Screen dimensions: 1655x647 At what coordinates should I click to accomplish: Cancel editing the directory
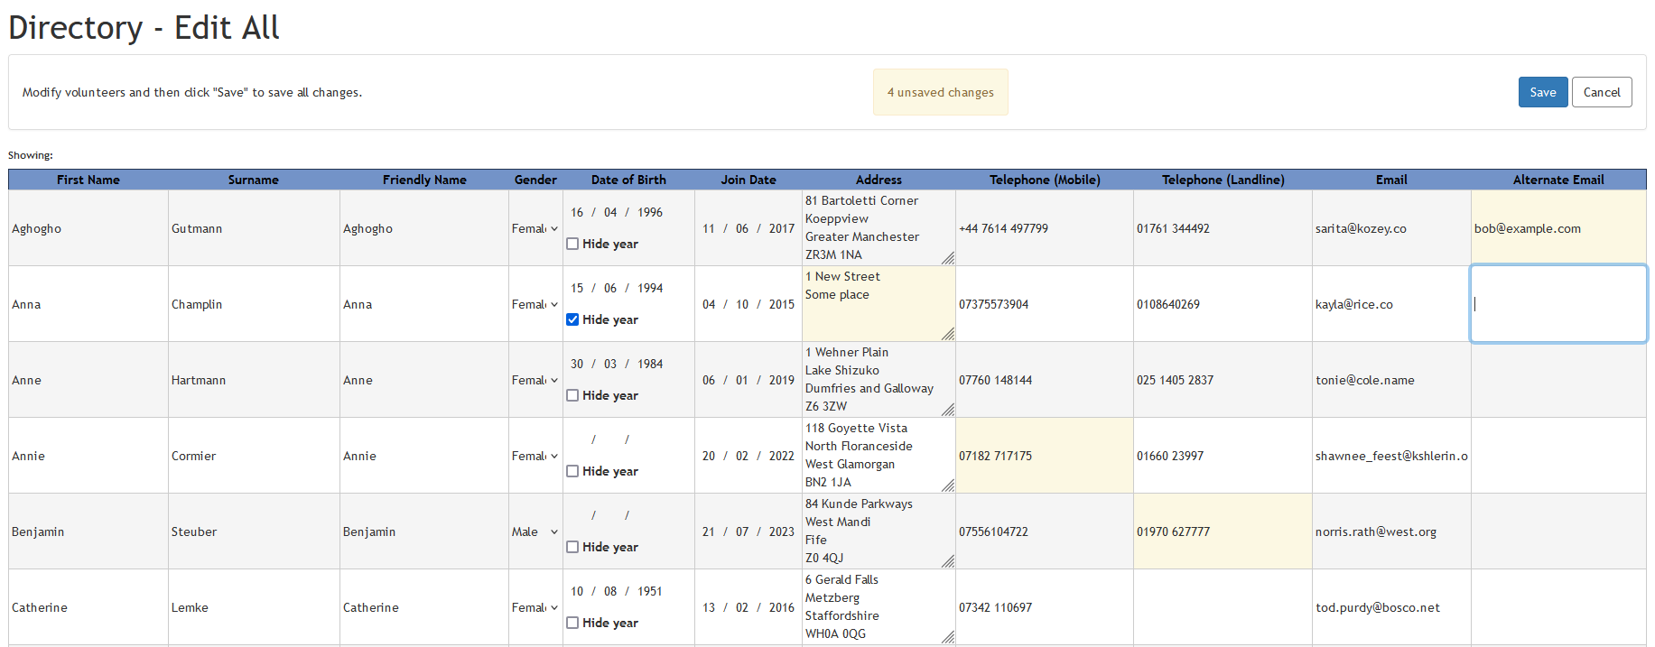coord(1601,92)
